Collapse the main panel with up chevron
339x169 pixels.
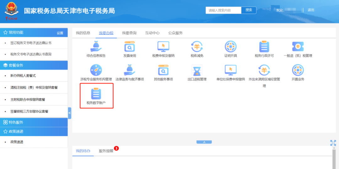click(x=204, y=142)
